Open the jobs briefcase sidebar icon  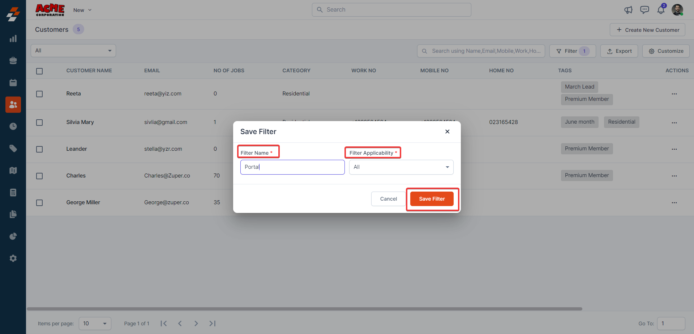pyautogui.click(x=13, y=61)
